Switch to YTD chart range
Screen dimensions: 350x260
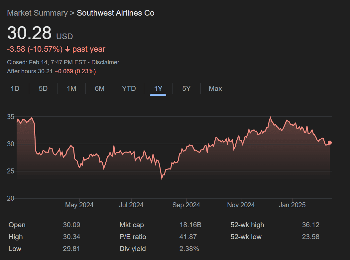129,89
